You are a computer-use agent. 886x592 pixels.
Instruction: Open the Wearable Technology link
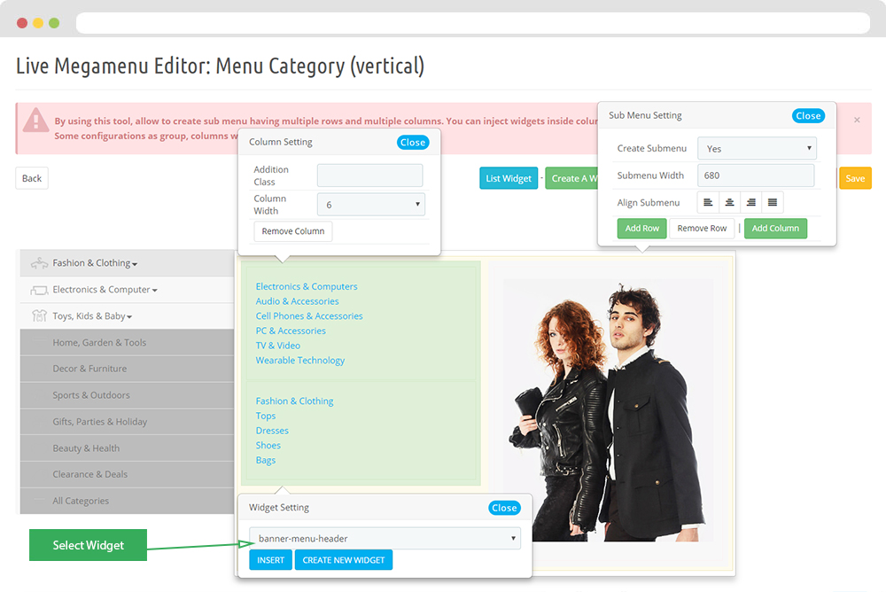300,360
